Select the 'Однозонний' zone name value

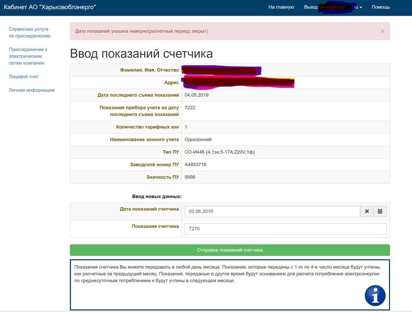(198, 140)
